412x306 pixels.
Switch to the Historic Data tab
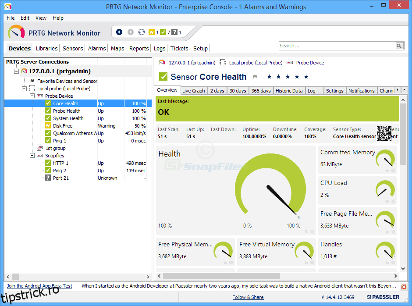click(289, 91)
